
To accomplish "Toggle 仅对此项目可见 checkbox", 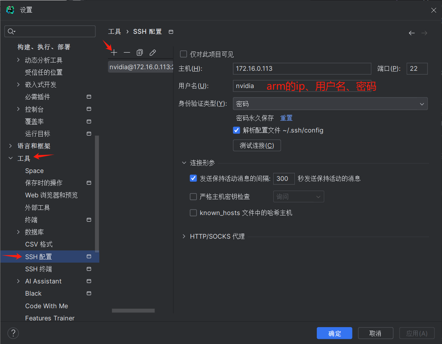I will coord(183,54).
